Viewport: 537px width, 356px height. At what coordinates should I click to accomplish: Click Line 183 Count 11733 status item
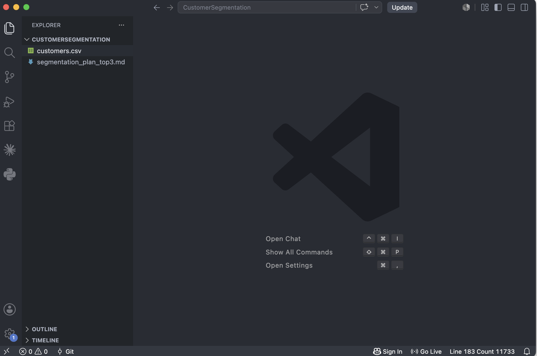(x=482, y=351)
